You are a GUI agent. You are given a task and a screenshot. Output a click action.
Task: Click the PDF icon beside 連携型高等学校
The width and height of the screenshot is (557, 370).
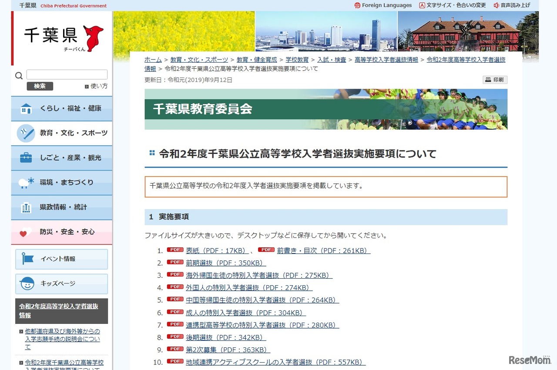point(175,324)
